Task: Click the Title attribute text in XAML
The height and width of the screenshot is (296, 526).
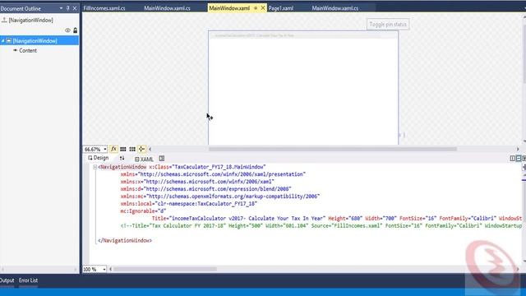Action: (239, 219)
